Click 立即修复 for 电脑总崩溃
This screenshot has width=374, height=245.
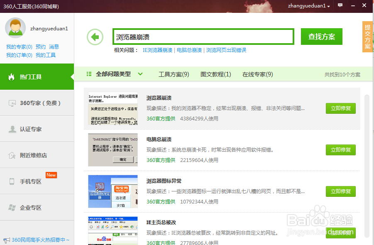(341, 150)
